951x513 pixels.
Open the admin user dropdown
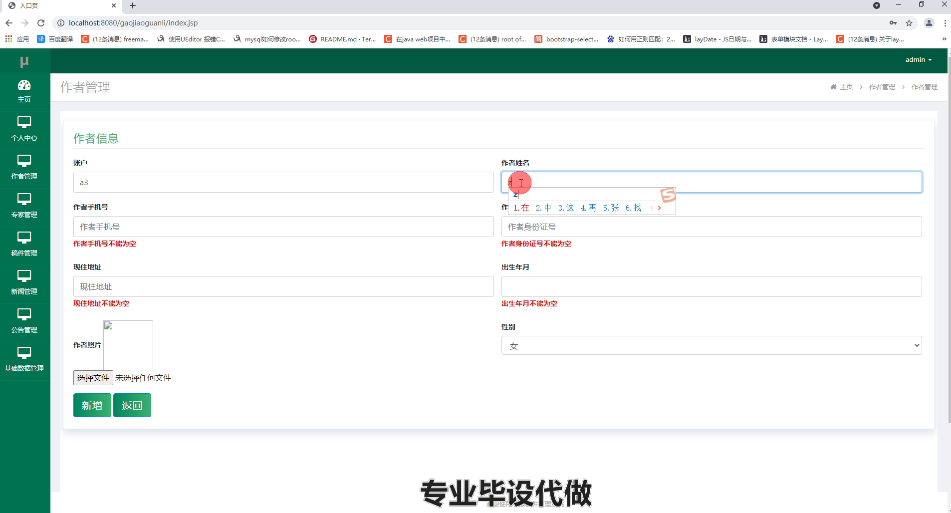[x=919, y=59]
